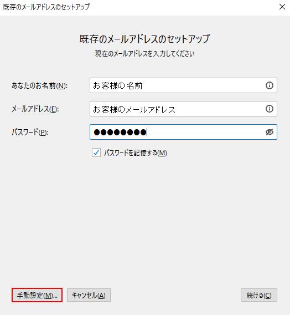Click the large 既存のメールアドレスのセットアップ heading
This screenshot has width=290, height=315.
coord(144,39)
